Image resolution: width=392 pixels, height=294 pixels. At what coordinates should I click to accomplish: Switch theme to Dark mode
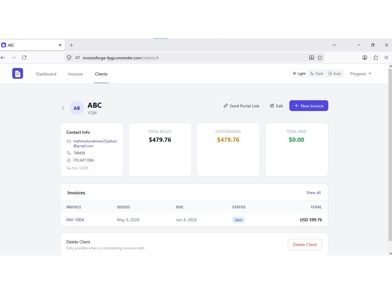click(x=317, y=74)
